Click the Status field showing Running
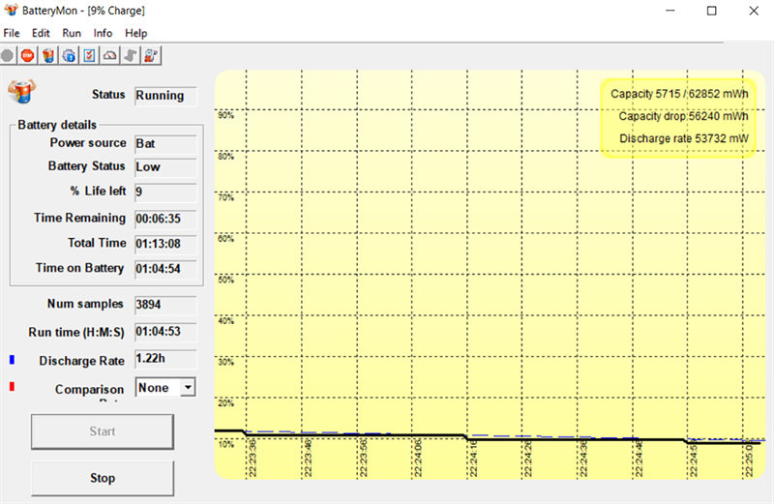This screenshot has height=504, width=774. click(165, 96)
